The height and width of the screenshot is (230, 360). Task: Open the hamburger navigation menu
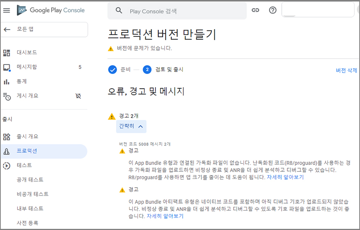7,10
